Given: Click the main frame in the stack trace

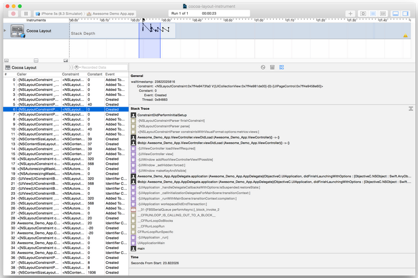Looking at the screenshot, I should point(141,248).
